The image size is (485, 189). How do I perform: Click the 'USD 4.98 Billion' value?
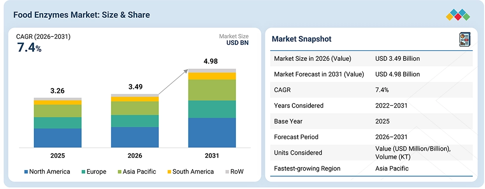point(397,74)
